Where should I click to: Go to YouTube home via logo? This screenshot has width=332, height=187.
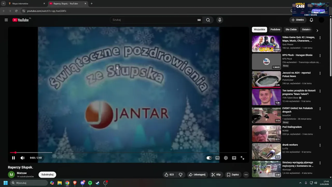(20, 20)
